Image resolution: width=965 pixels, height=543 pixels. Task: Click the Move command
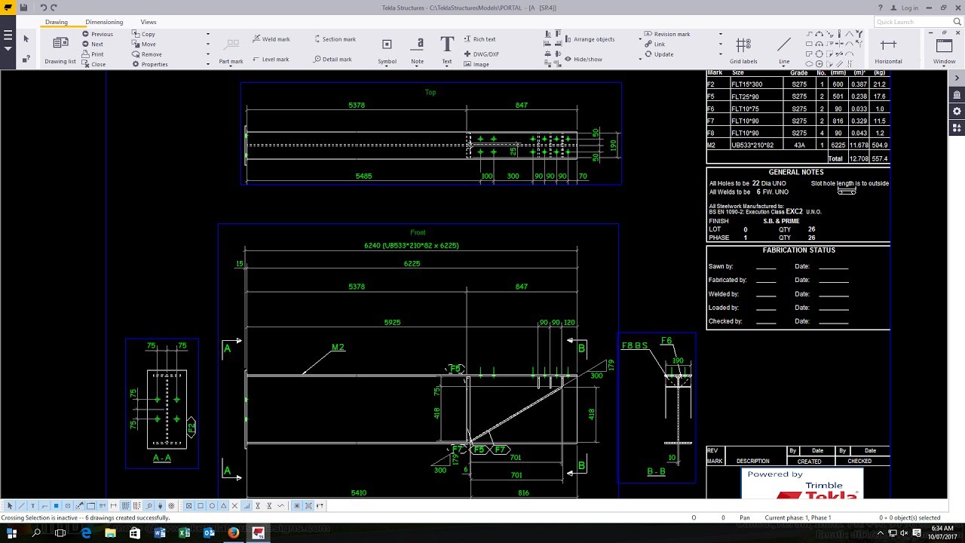(144, 44)
